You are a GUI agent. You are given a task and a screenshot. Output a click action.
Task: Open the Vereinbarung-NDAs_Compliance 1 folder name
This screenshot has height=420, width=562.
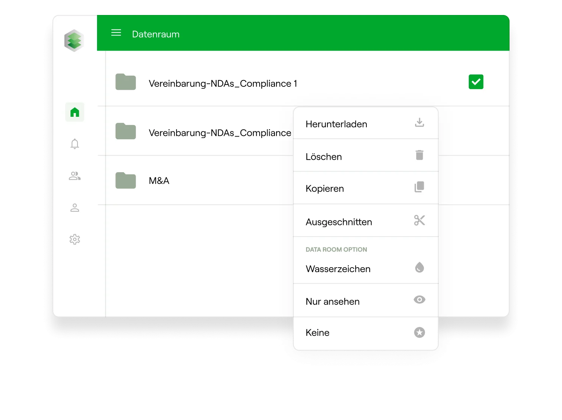pos(223,83)
